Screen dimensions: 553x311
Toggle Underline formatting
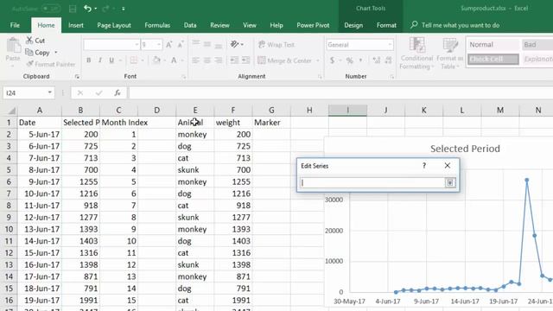111,60
